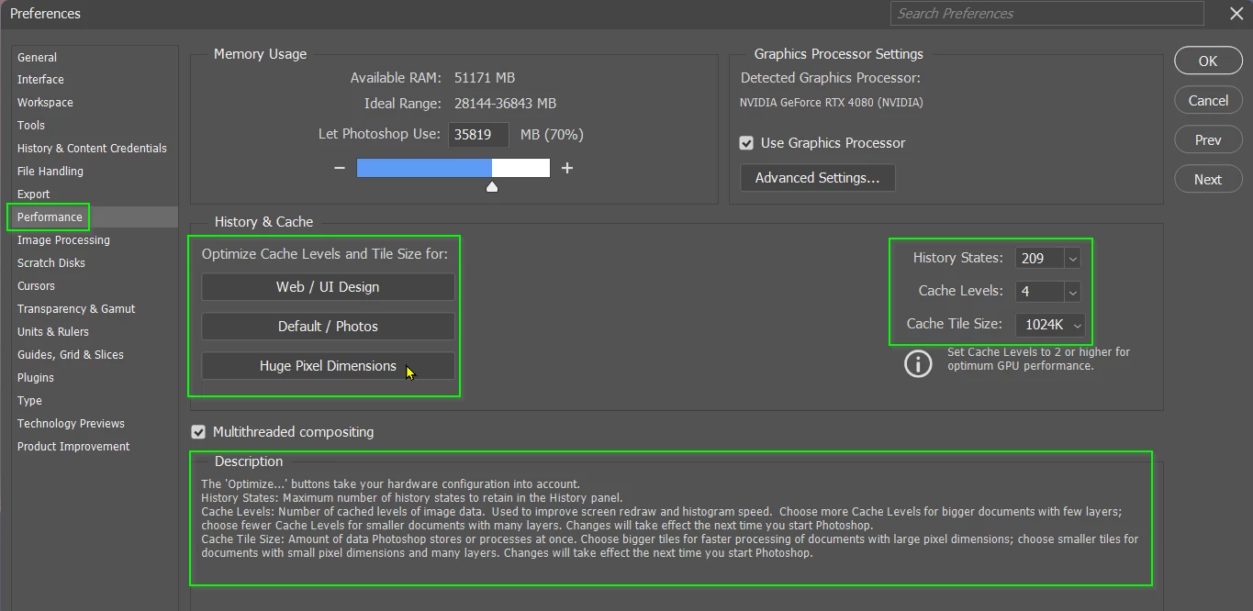Click the NVIDIA GeForce RTX 4080 text

pyautogui.click(x=832, y=103)
